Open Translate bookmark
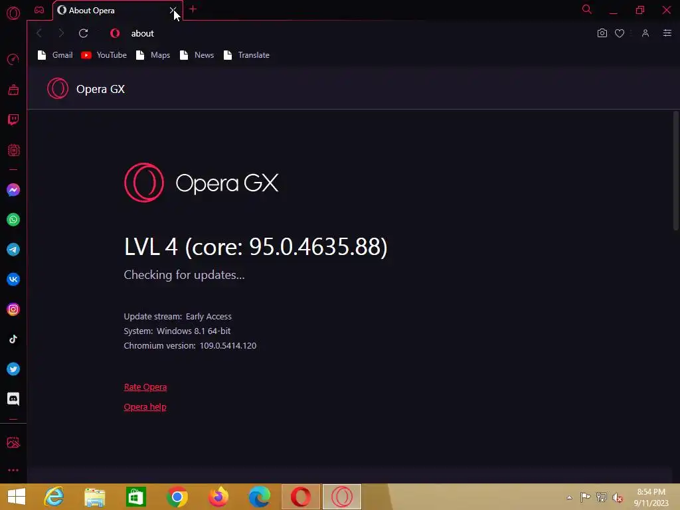 (x=247, y=55)
